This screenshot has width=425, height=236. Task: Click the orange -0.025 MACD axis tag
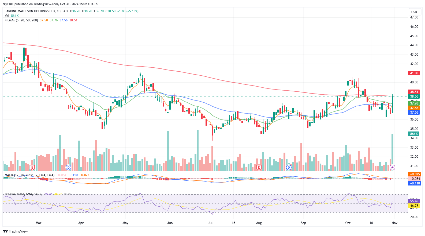[x=415, y=174]
